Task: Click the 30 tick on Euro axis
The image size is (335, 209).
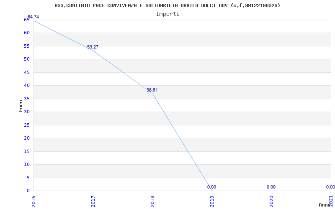Action: pyautogui.click(x=26, y=112)
